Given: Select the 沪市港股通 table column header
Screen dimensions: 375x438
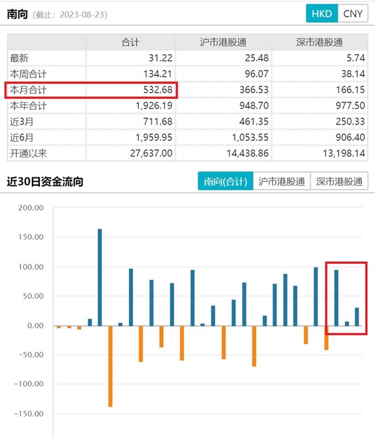Looking at the screenshot, I should pos(223,42).
